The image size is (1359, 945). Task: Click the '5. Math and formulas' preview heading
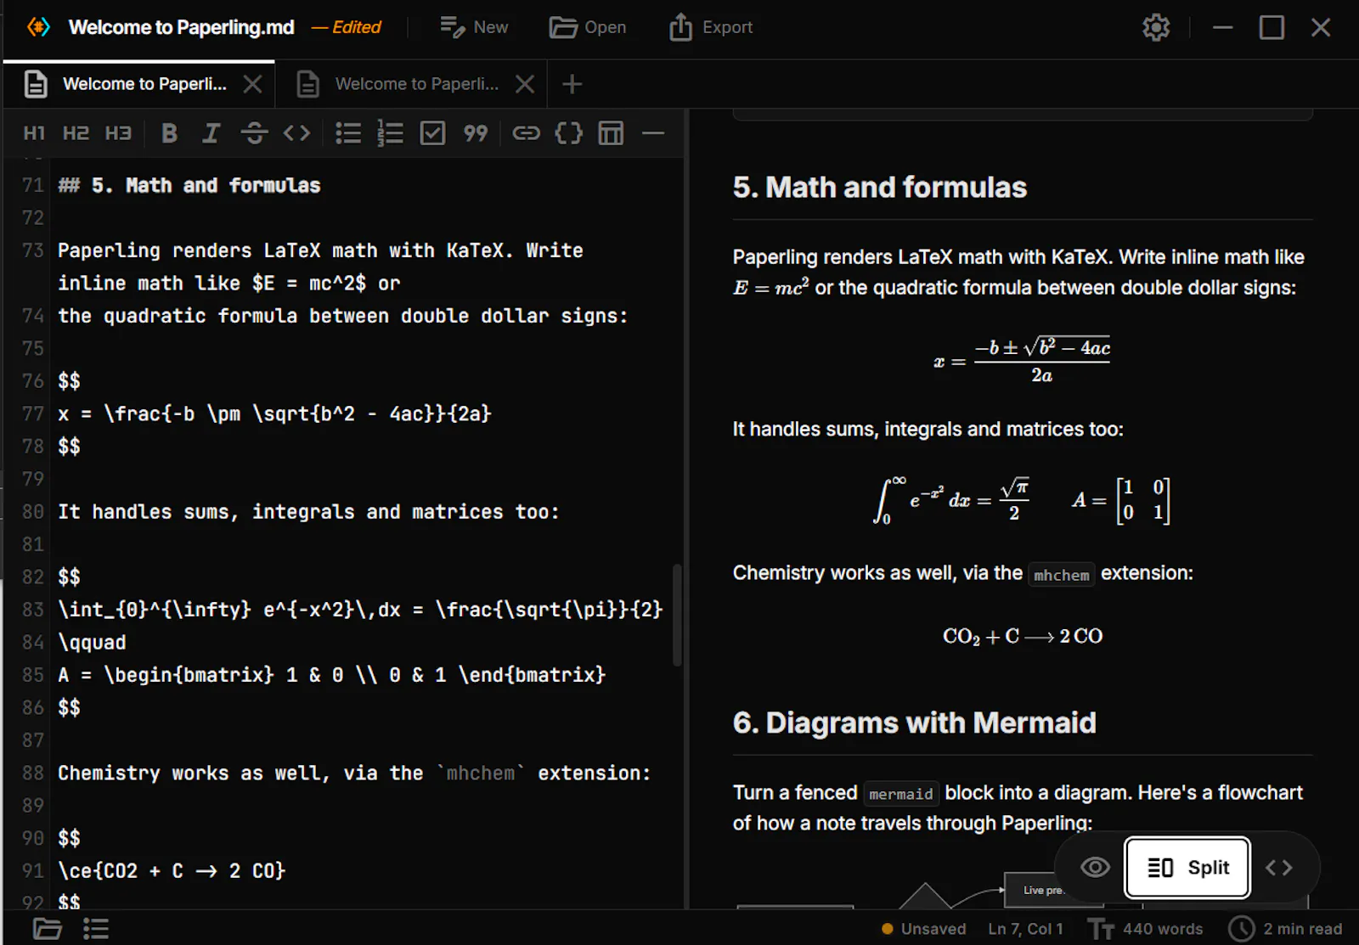880,187
